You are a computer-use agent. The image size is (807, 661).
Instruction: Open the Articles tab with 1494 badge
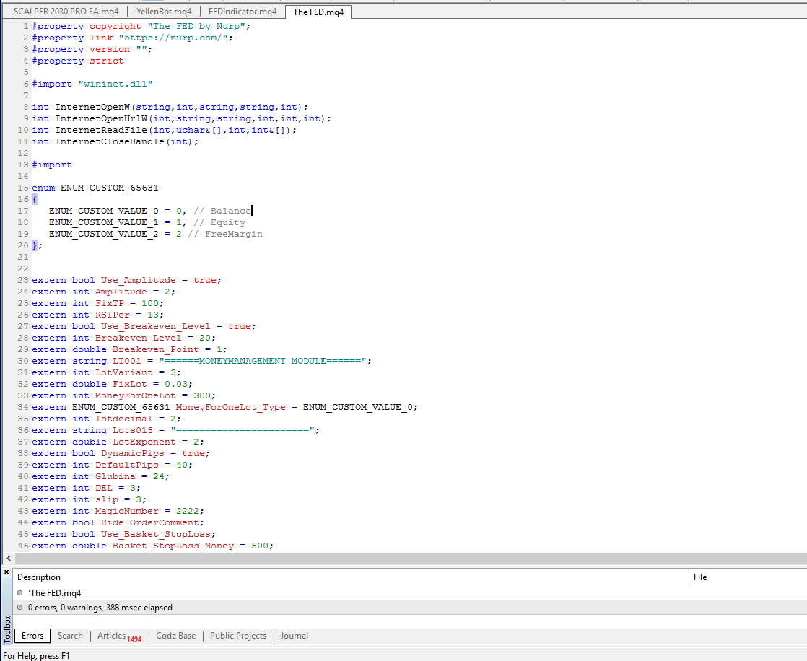tap(119, 636)
